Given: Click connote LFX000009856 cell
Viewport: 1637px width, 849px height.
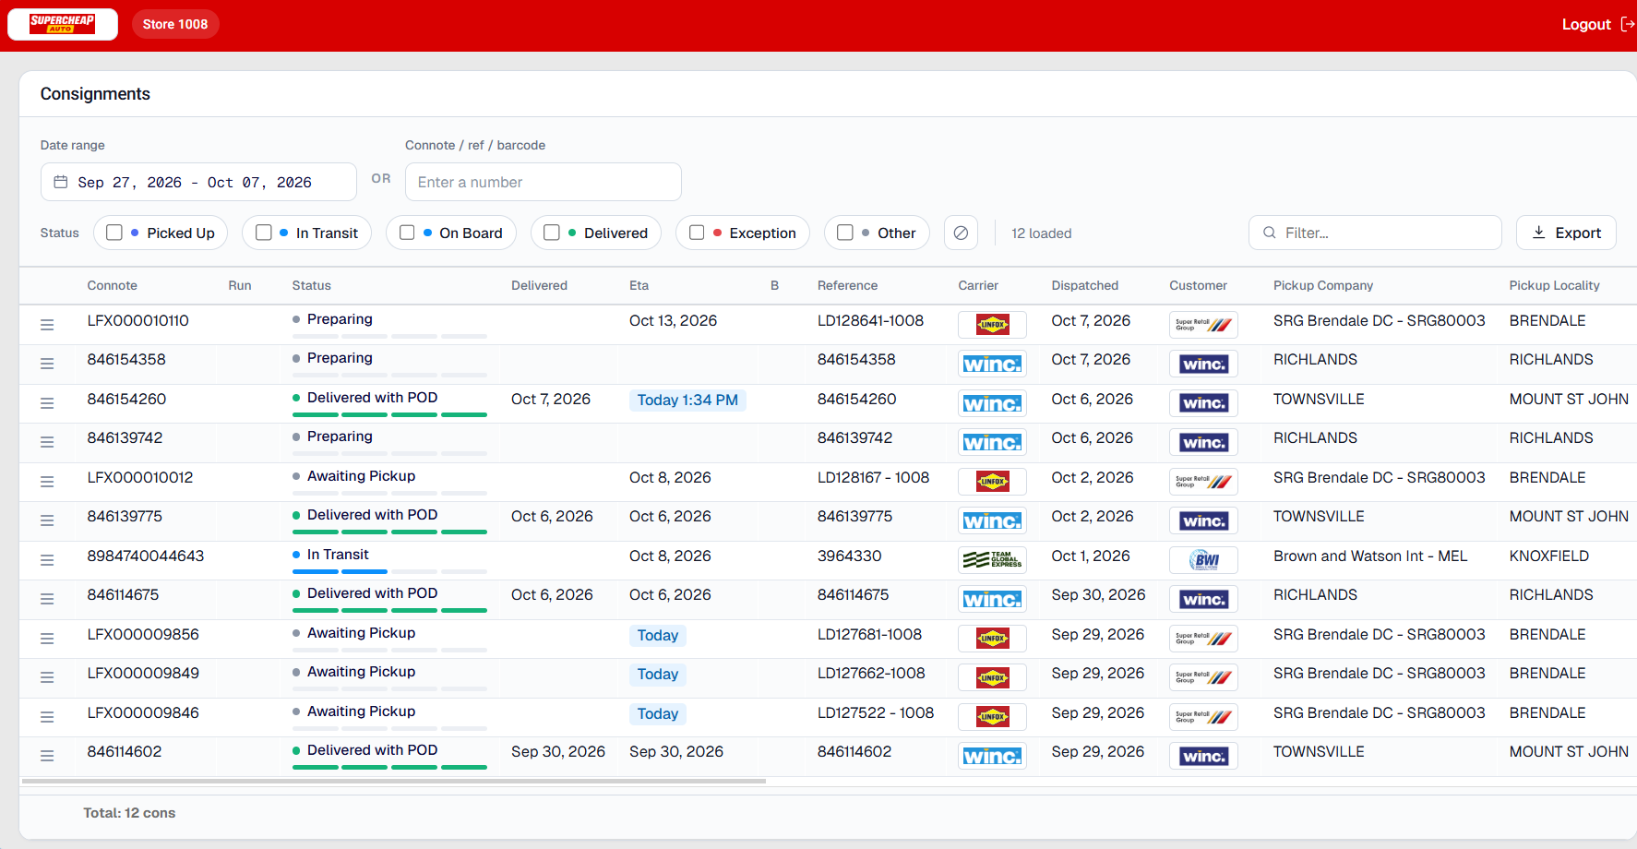Looking at the screenshot, I should point(143,634).
